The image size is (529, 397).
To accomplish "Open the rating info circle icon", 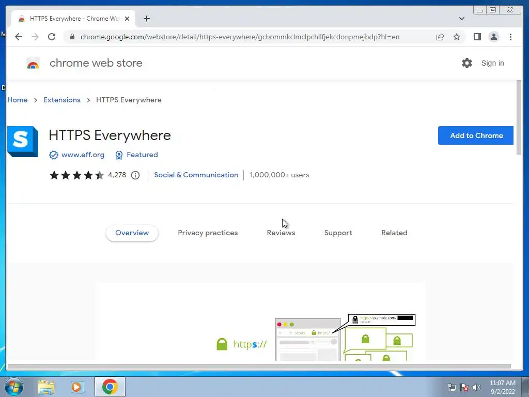I will coord(135,175).
